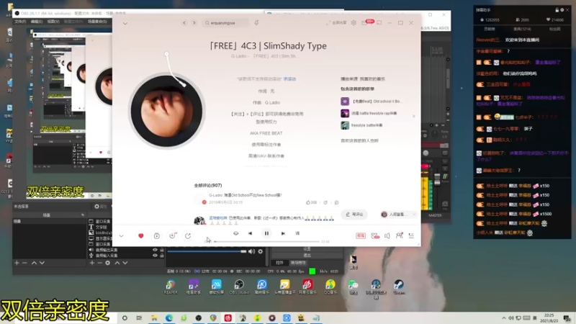Mute the OBS mixer speaker icon
Viewport: 576px width, 324px height.
(251, 251)
